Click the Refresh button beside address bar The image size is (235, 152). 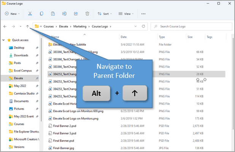[x=143, y=27]
